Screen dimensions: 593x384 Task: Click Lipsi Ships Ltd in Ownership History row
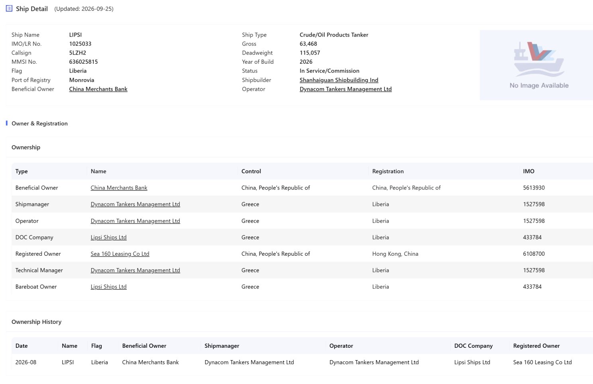[472, 362]
